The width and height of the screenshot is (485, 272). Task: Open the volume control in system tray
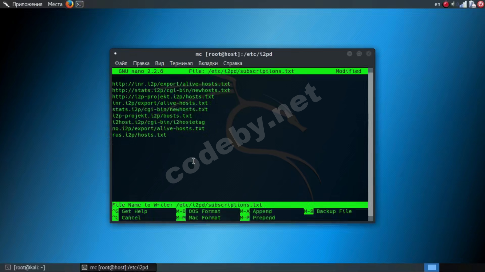[x=454, y=4]
